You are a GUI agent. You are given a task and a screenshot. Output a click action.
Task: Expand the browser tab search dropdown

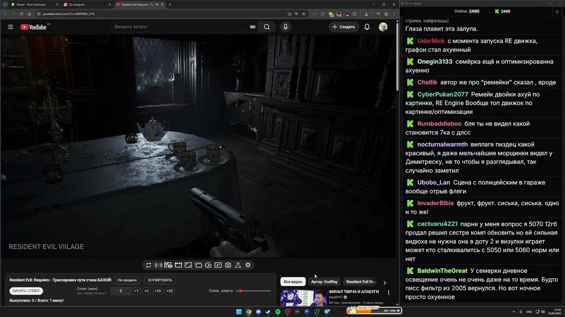[x=4, y=4]
